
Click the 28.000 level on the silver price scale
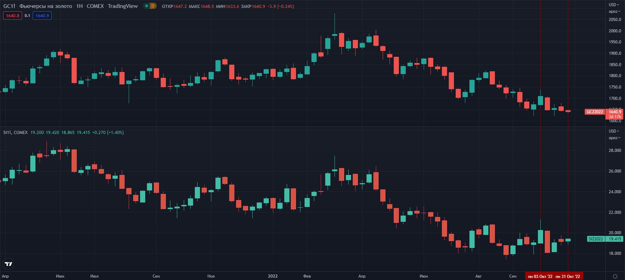coord(615,151)
